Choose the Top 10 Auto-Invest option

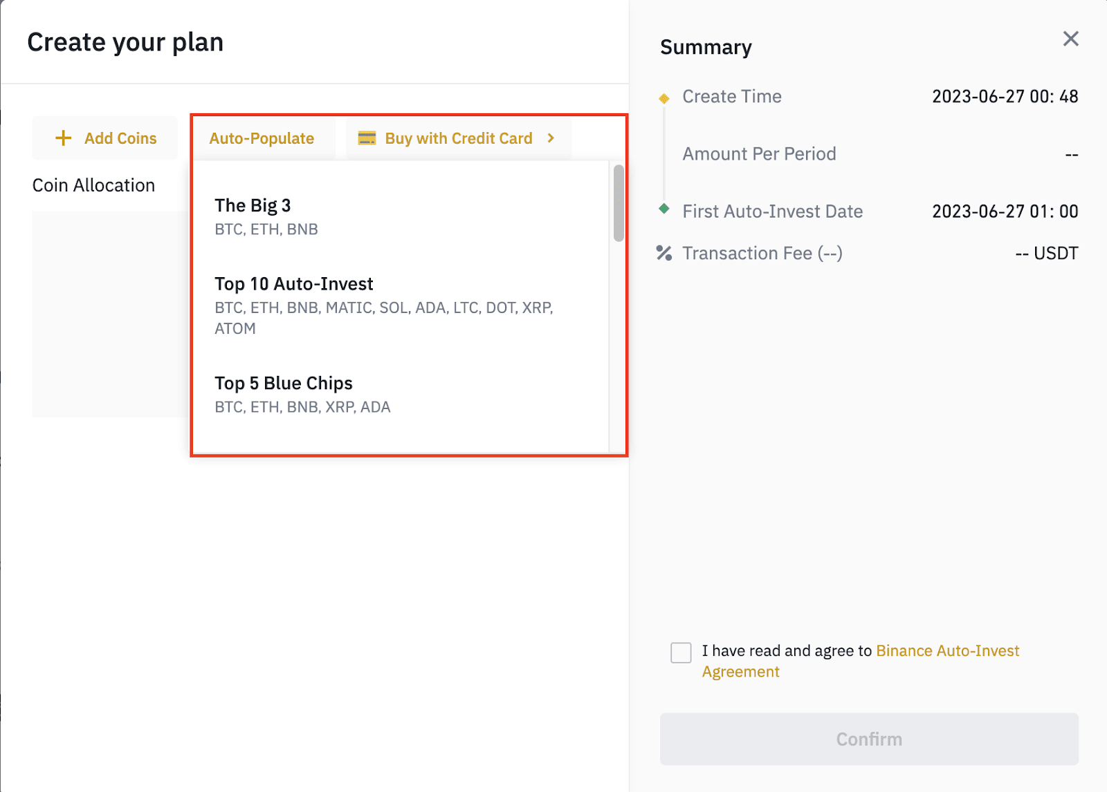(x=401, y=305)
